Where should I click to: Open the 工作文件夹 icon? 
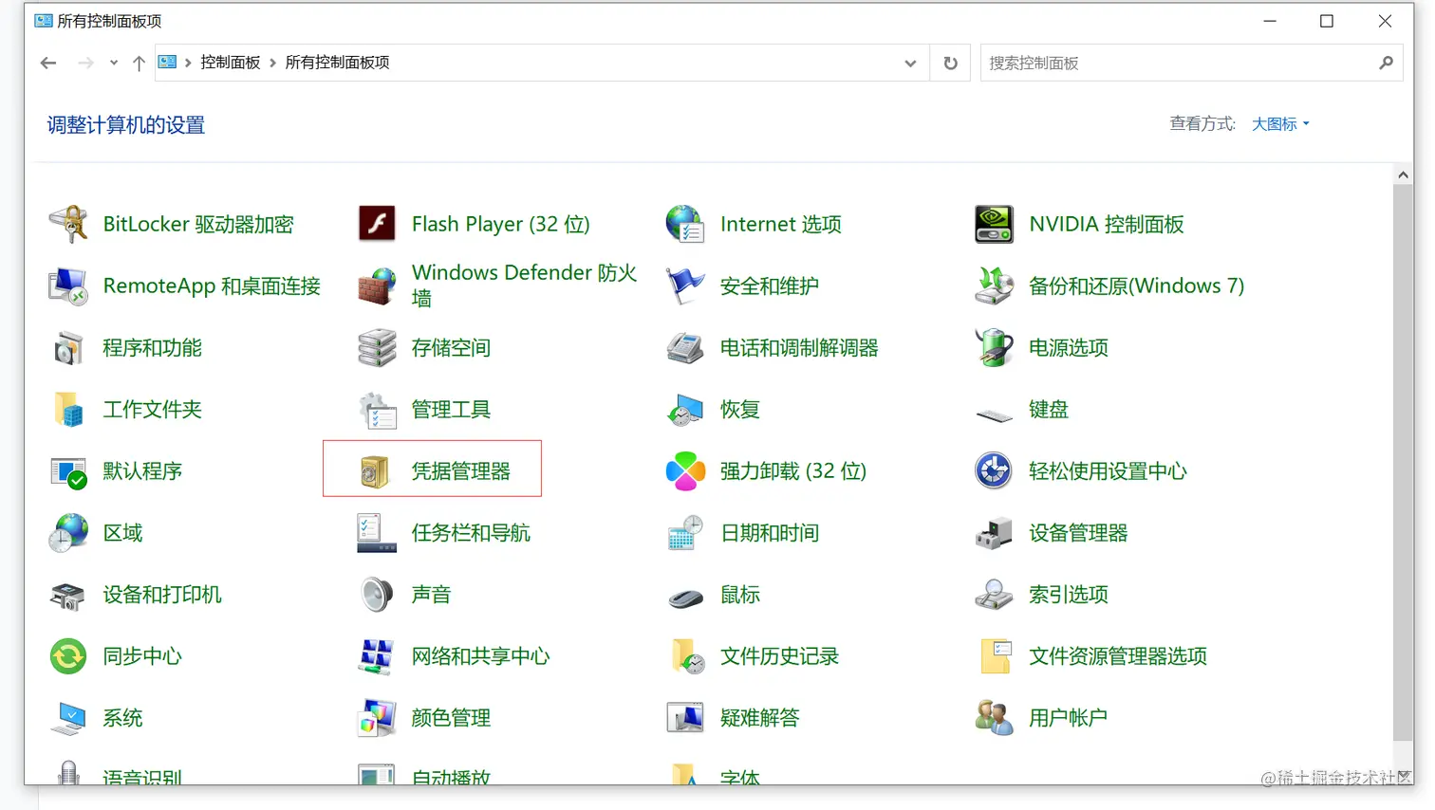click(x=68, y=410)
